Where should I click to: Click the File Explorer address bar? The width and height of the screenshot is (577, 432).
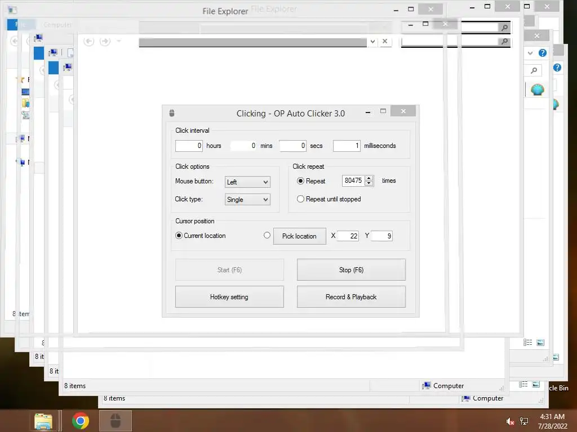click(253, 42)
